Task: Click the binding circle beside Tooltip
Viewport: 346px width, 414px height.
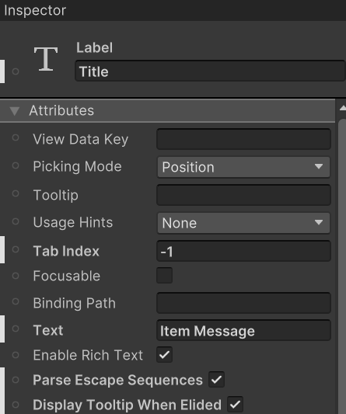Action: pyautogui.click(x=16, y=193)
